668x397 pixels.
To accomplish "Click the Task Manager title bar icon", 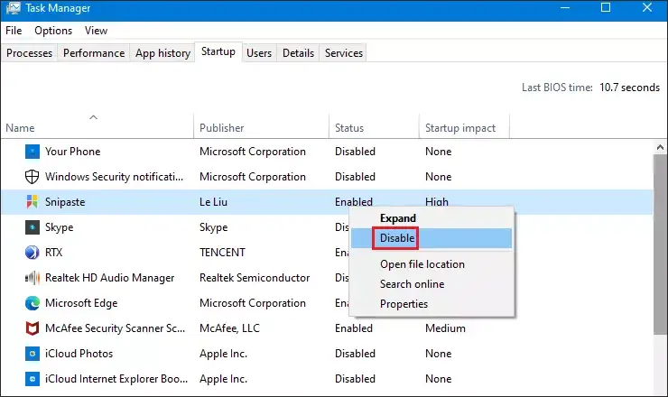I will pyautogui.click(x=13, y=8).
